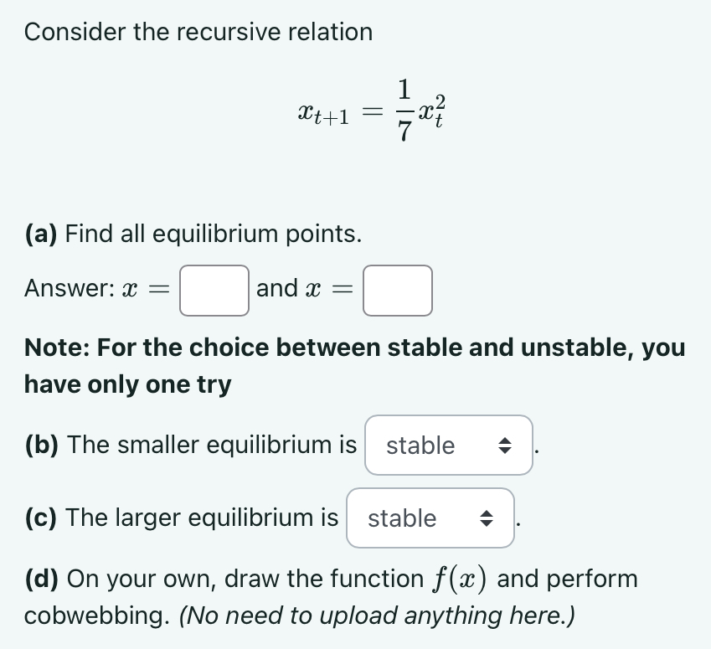The width and height of the screenshot is (711, 649).
Task: Click the recursive relation equation
Action: point(372,111)
